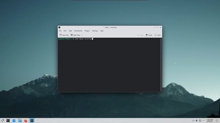
Task: Open the keyboard layout tray indicator
Action: [x=193, y=121]
